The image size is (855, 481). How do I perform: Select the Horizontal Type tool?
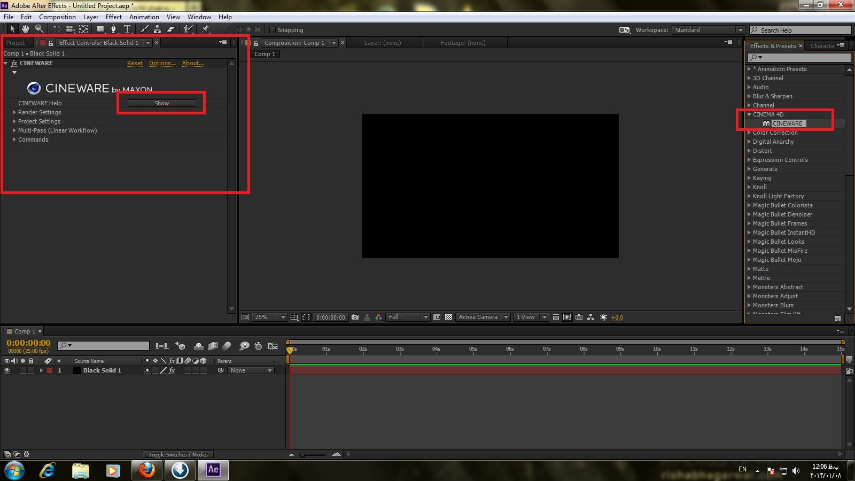click(127, 29)
